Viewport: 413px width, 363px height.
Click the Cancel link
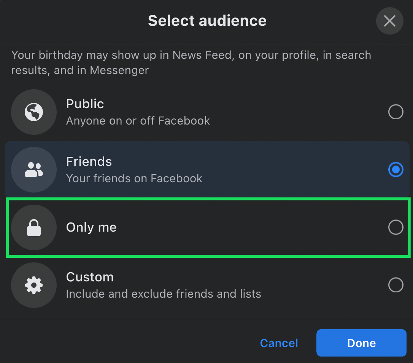tap(279, 343)
